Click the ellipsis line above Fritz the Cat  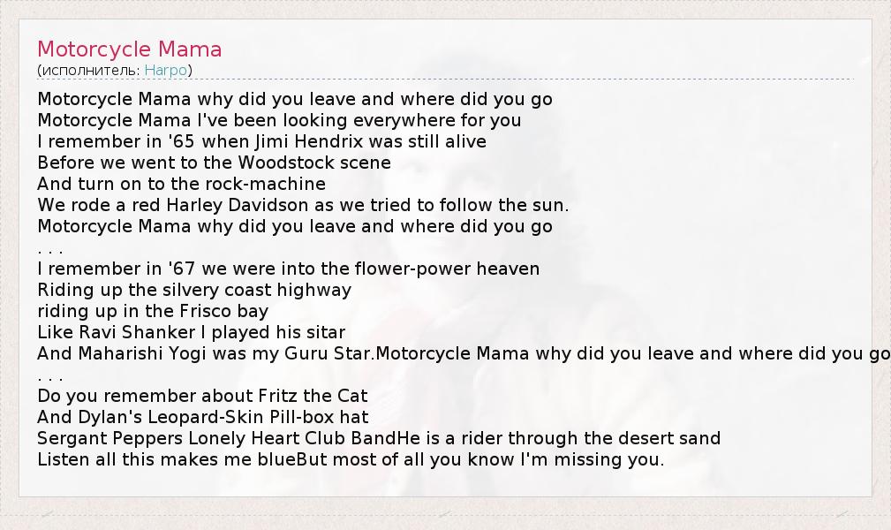50,375
